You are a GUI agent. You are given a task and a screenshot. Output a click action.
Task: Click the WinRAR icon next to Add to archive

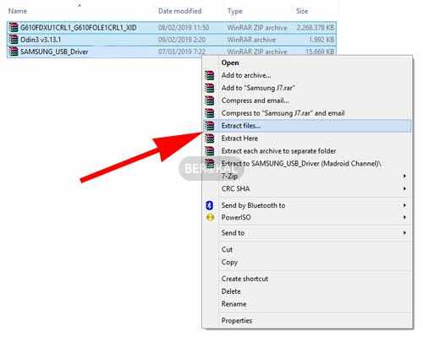(209, 75)
